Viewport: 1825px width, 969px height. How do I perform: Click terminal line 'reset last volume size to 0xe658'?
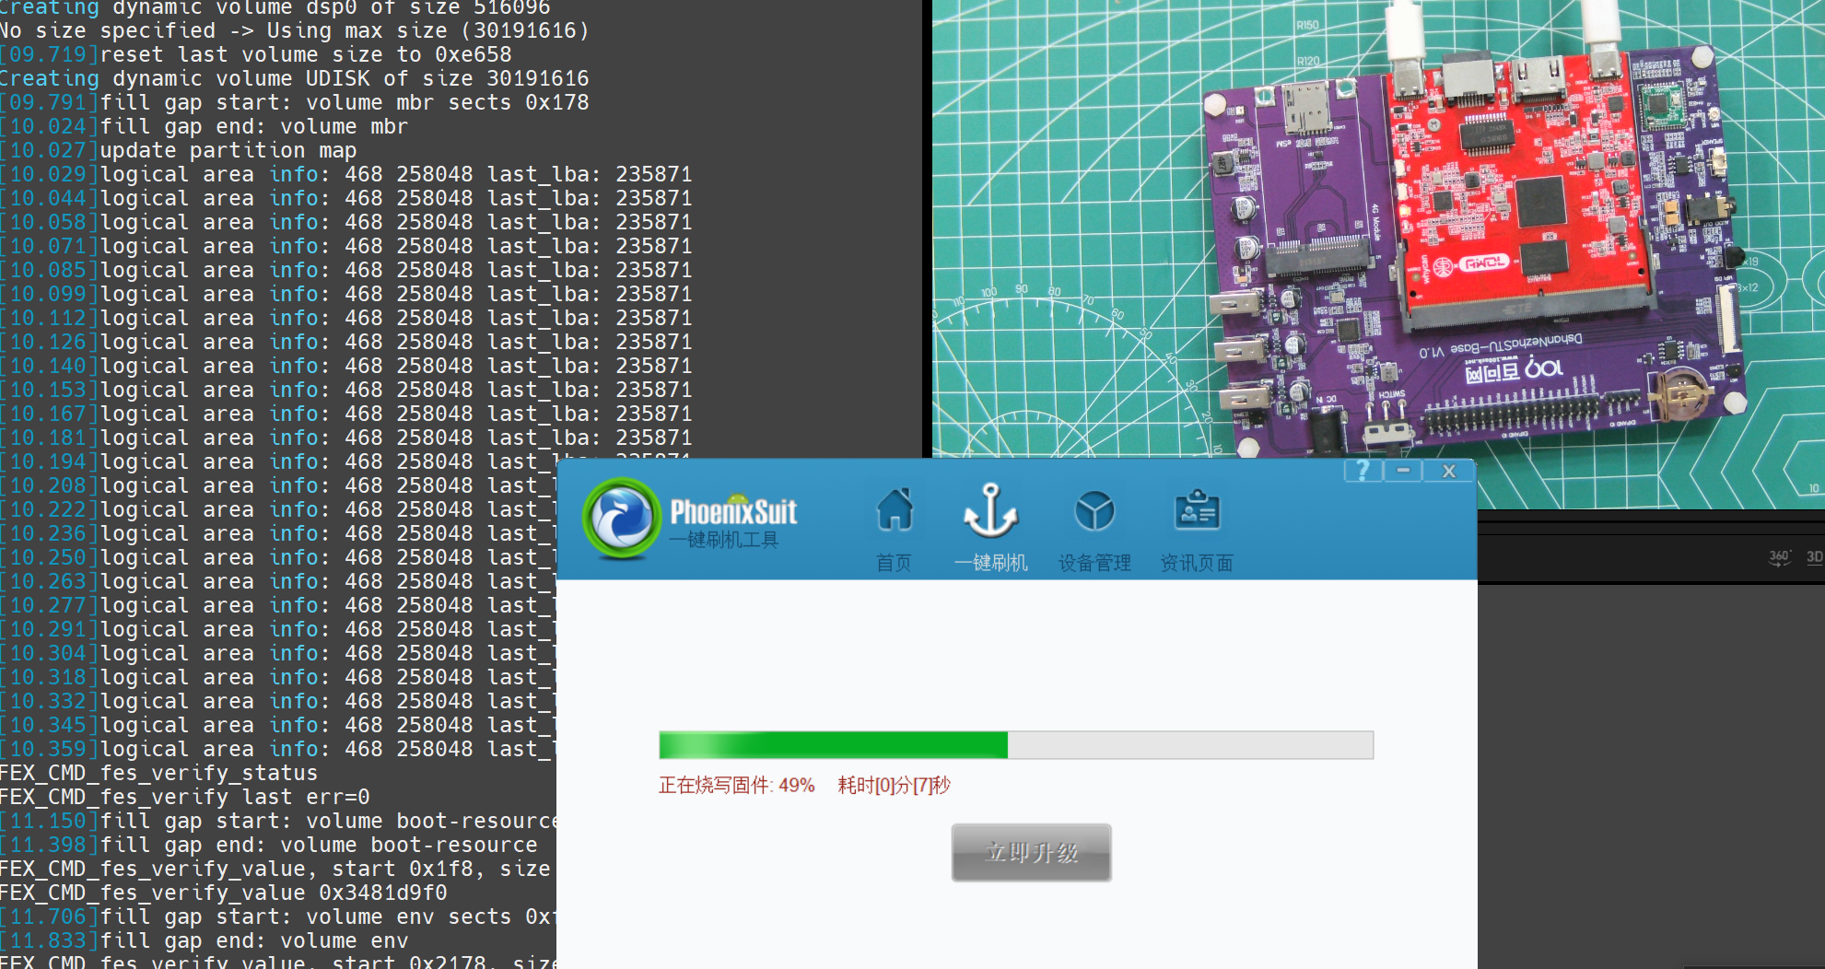point(255,54)
